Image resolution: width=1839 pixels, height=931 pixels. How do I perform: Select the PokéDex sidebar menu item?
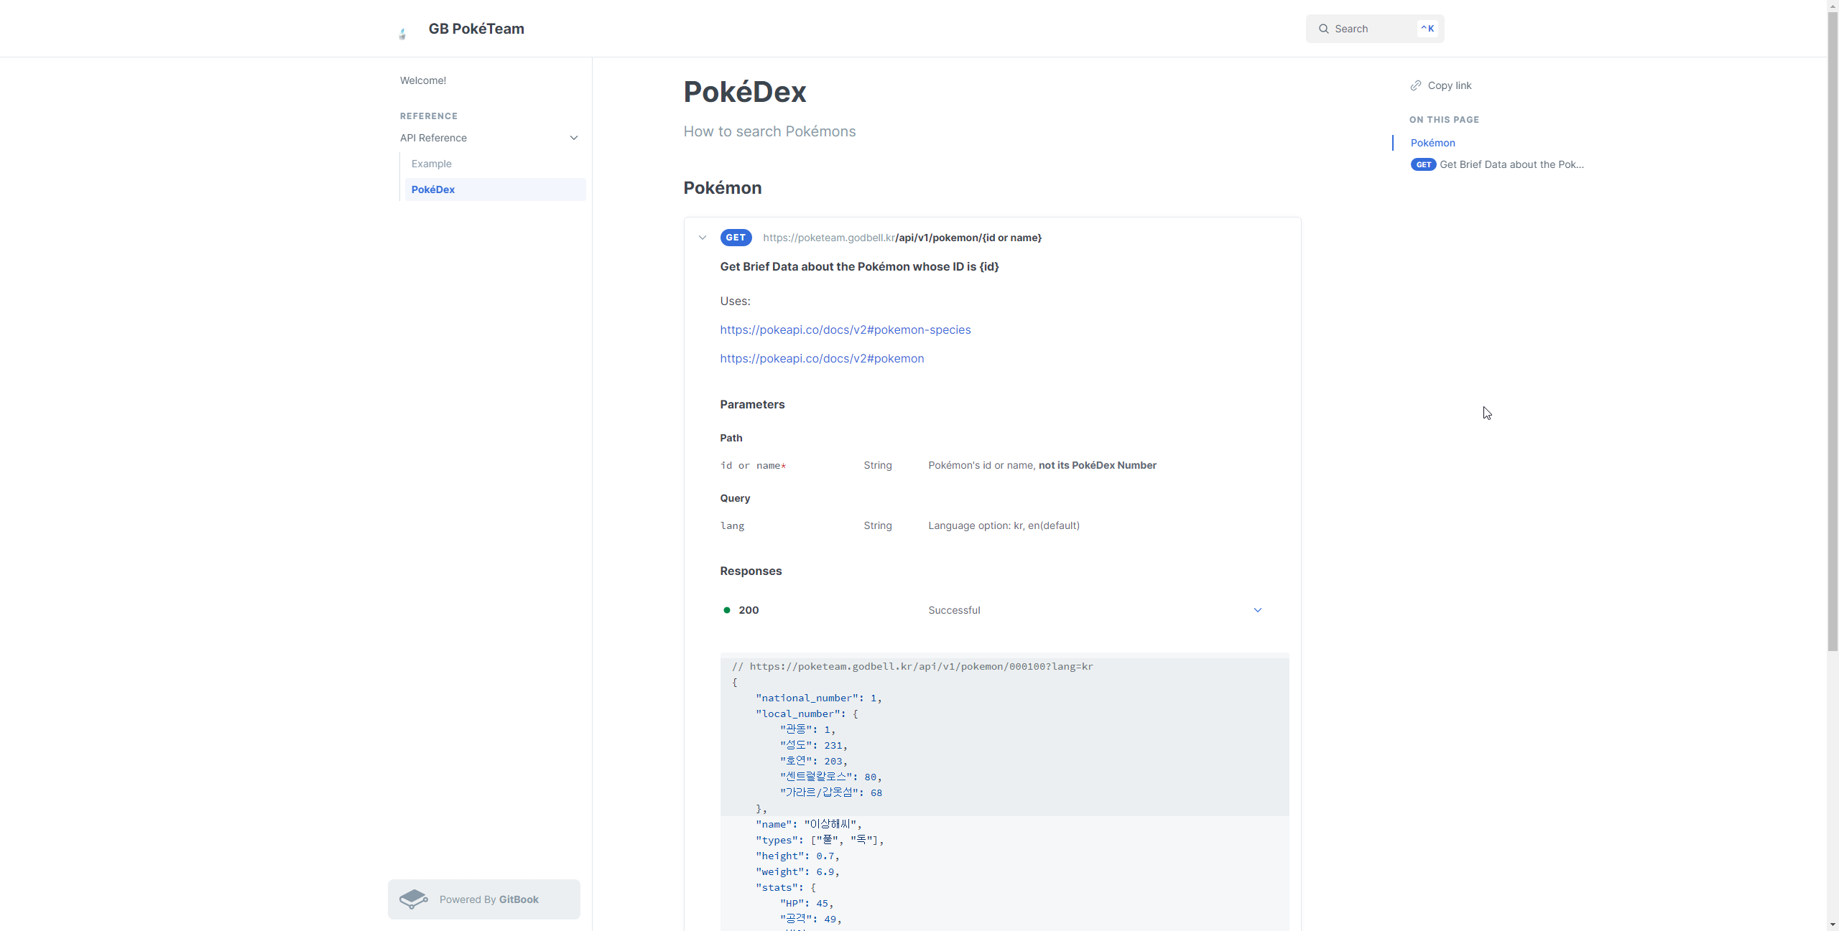[x=434, y=189]
